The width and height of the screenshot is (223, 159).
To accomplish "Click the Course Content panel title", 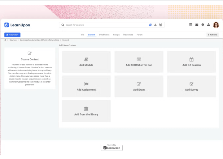I will coord(30,59).
